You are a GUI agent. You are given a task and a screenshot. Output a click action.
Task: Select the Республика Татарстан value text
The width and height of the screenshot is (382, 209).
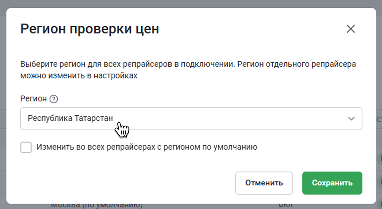(x=70, y=118)
